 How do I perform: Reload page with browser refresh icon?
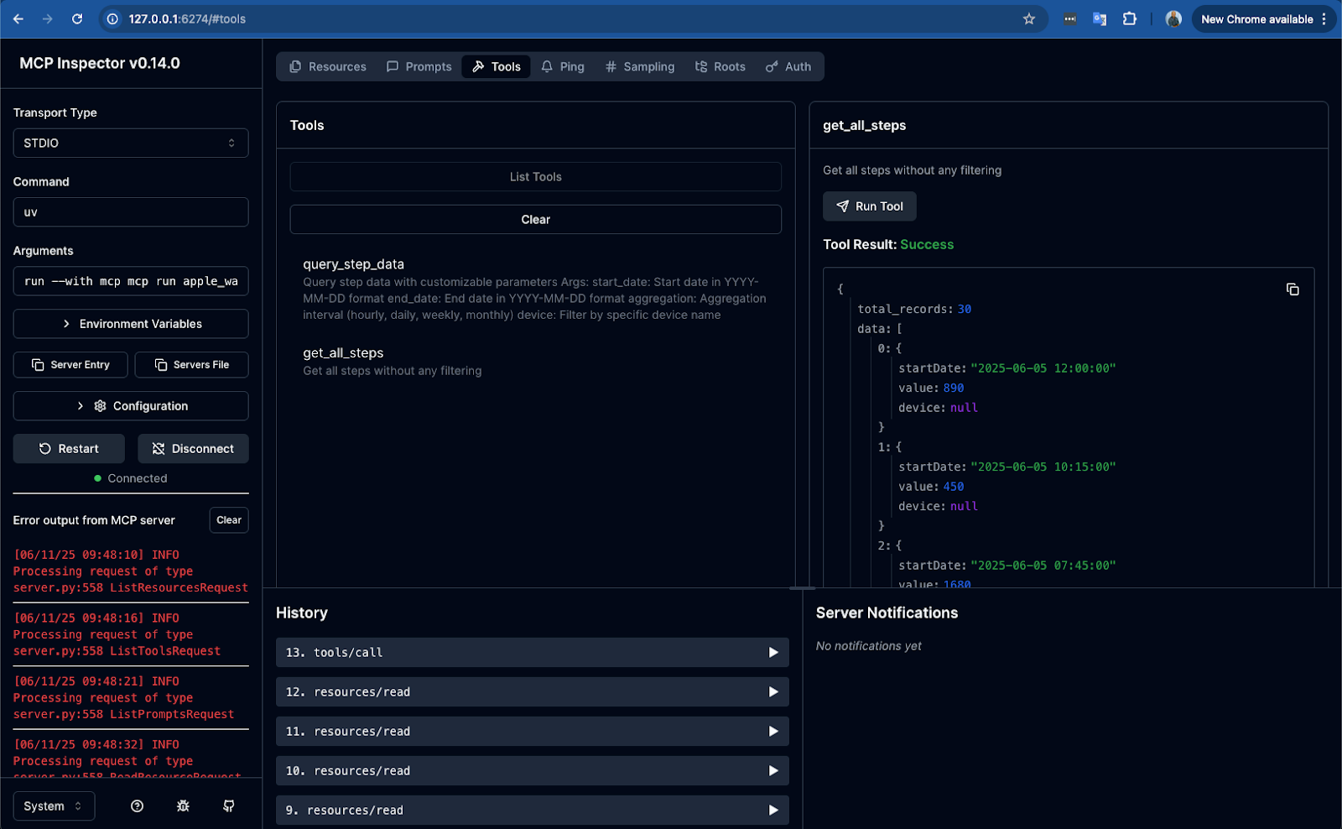point(77,19)
